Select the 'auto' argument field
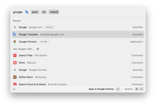This screenshot has width=156, height=106. pos(35,12)
